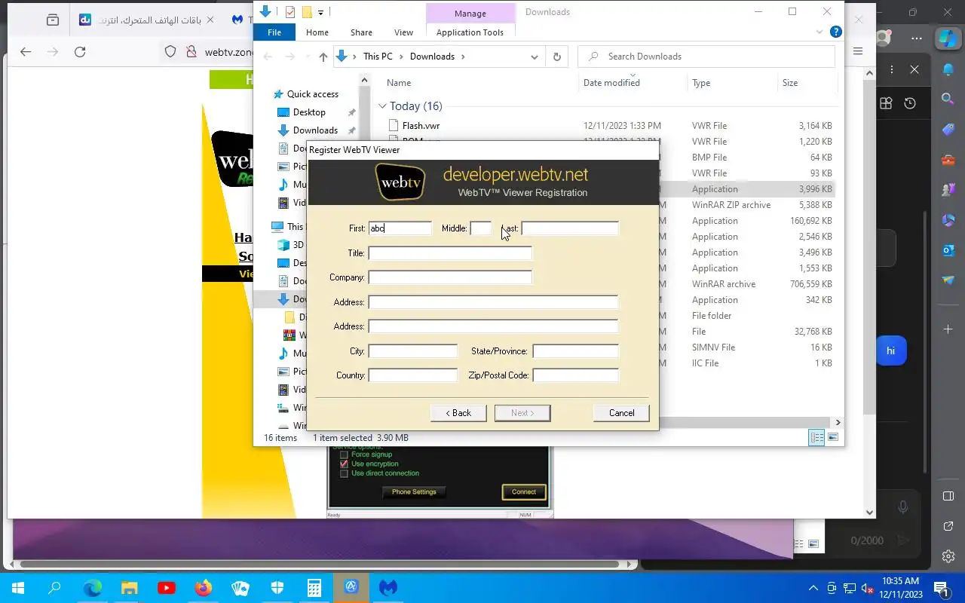The image size is (965, 603).
Task: Refresh the Downloads folder view
Action: click(557, 57)
